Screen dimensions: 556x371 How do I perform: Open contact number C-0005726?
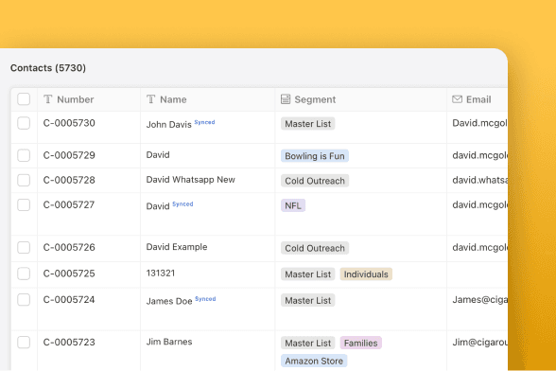pyautogui.click(x=69, y=247)
